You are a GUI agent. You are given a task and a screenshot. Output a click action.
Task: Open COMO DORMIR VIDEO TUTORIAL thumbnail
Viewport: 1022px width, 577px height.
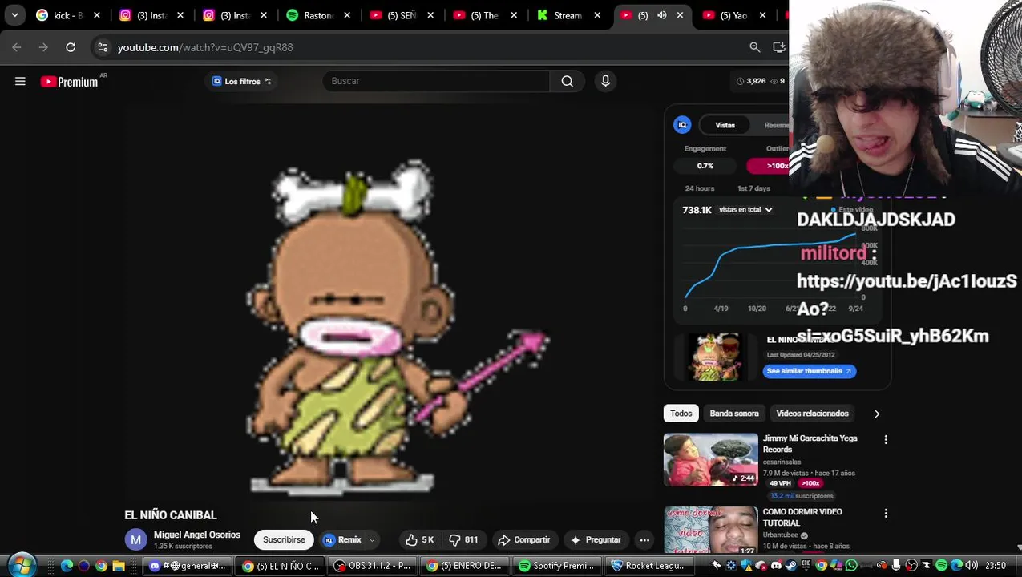(710, 531)
